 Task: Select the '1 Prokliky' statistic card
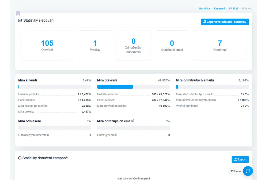point(95,45)
